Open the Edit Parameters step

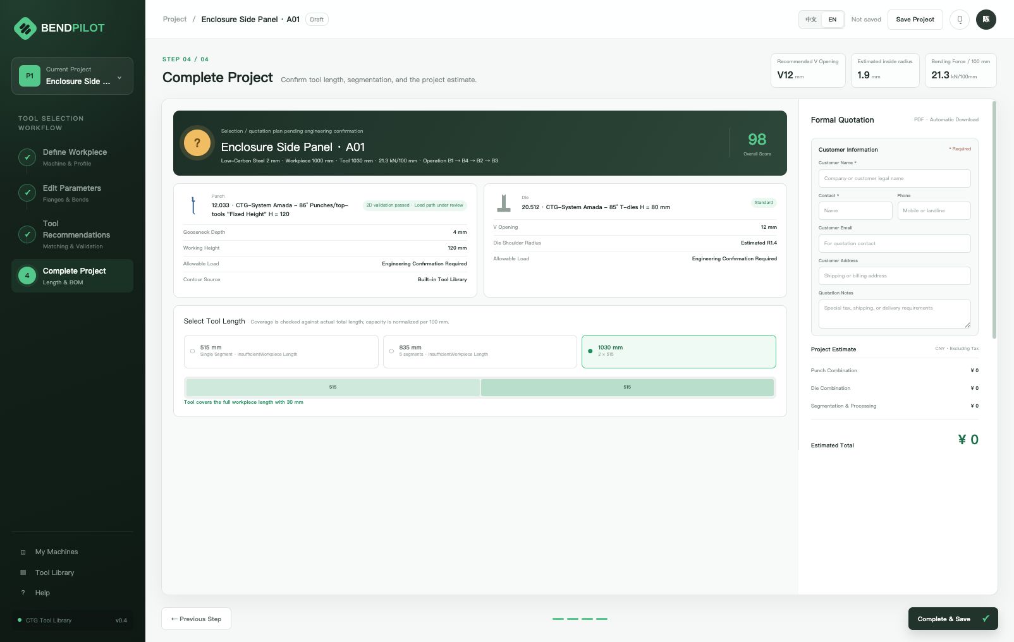(72, 193)
